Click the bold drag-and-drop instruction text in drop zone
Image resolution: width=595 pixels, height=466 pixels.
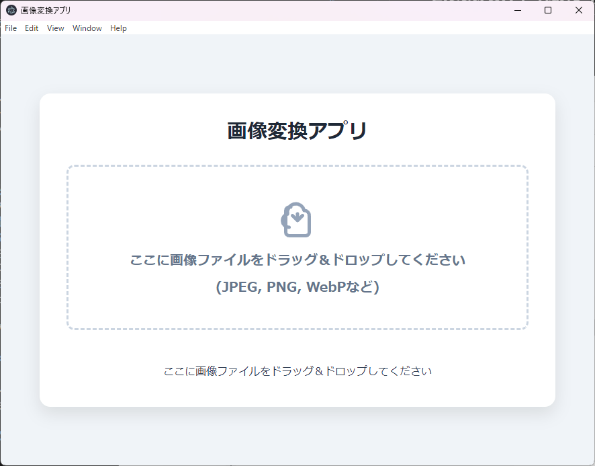297,260
